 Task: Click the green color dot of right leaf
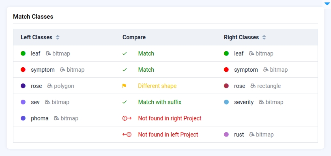(226, 53)
